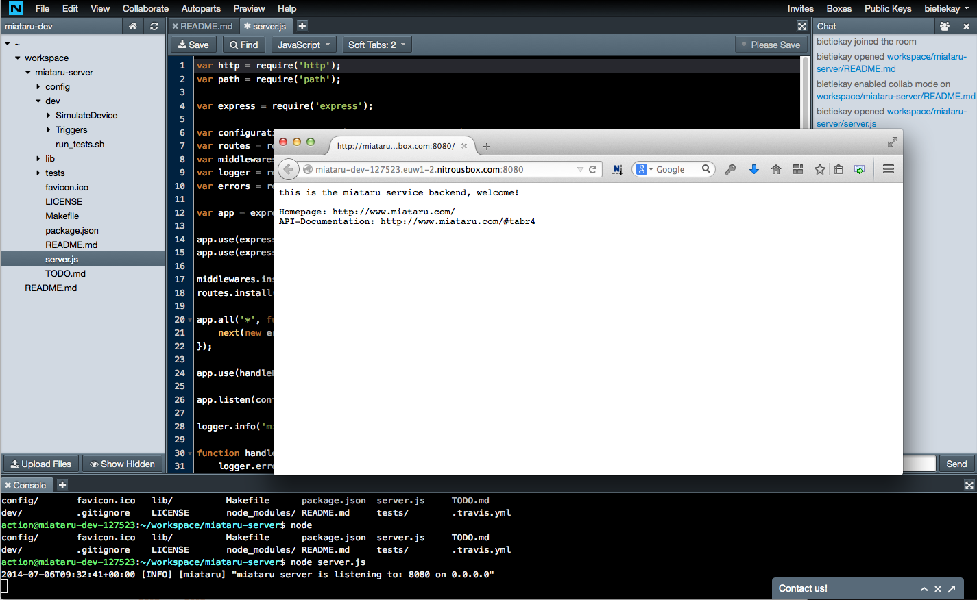Close the Contact us widget
This screenshot has width=977, height=600.
pyautogui.click(x=938, y=589)
